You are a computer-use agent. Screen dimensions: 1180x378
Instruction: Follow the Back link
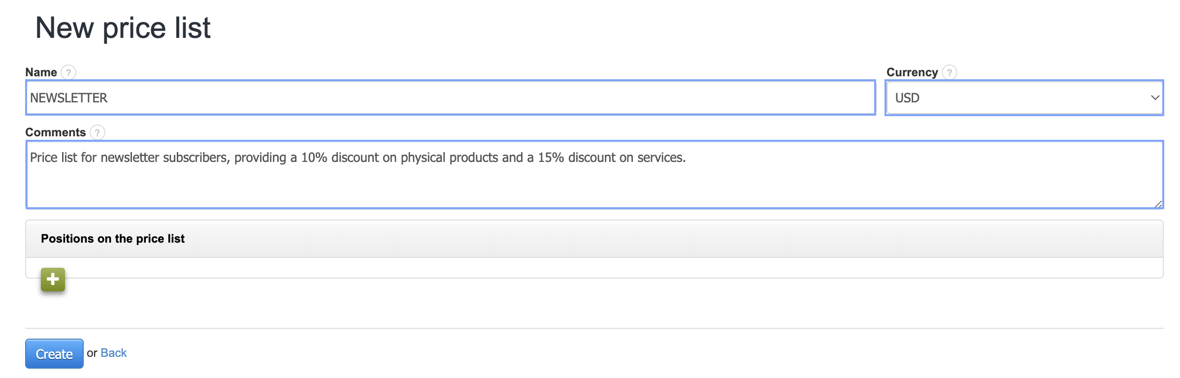coord(114,353)
